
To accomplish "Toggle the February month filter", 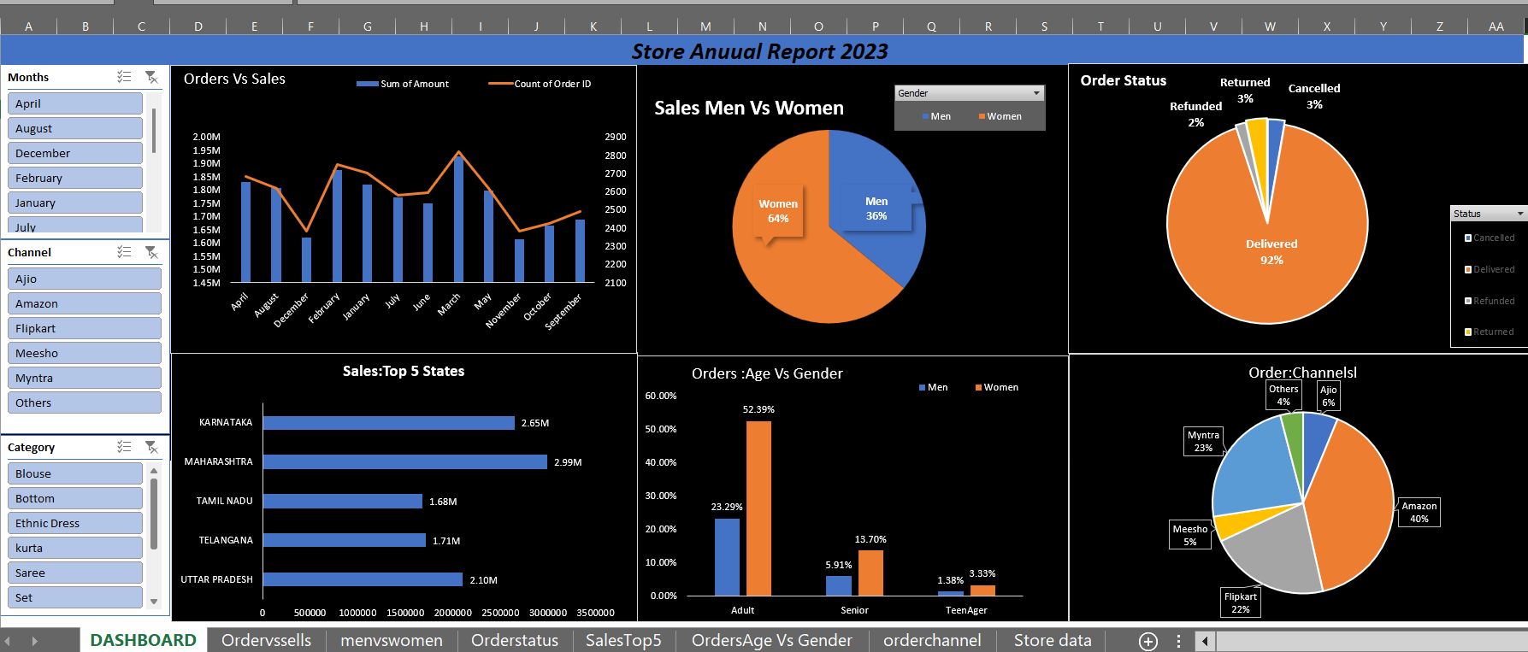I will click(75, 178).
